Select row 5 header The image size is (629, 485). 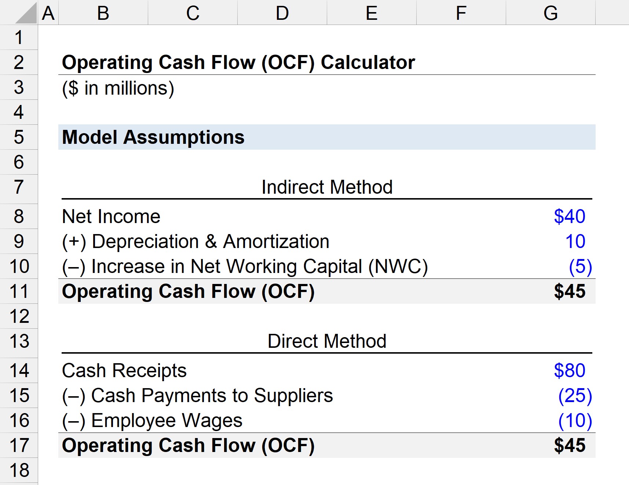pyautogui.click(x=19, y=137)
